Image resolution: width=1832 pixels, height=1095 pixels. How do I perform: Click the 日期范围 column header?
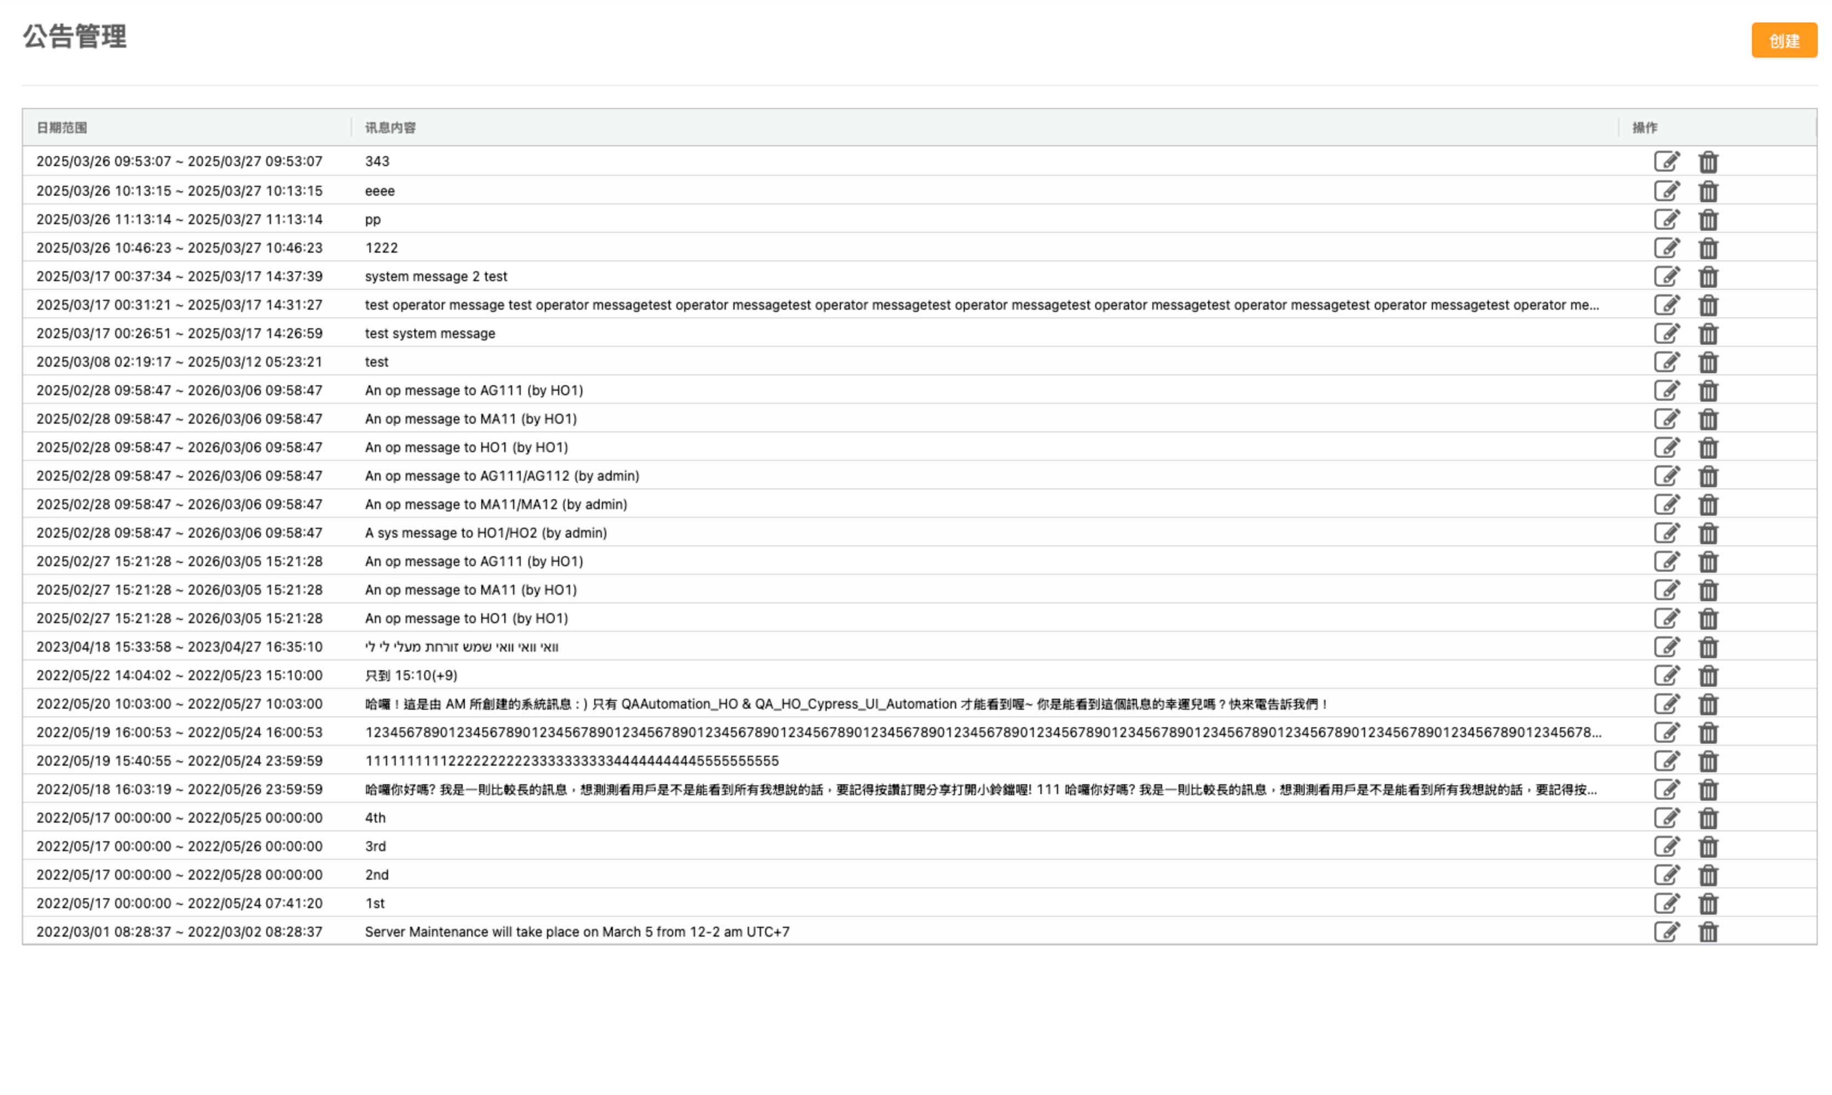pos(62,128)
